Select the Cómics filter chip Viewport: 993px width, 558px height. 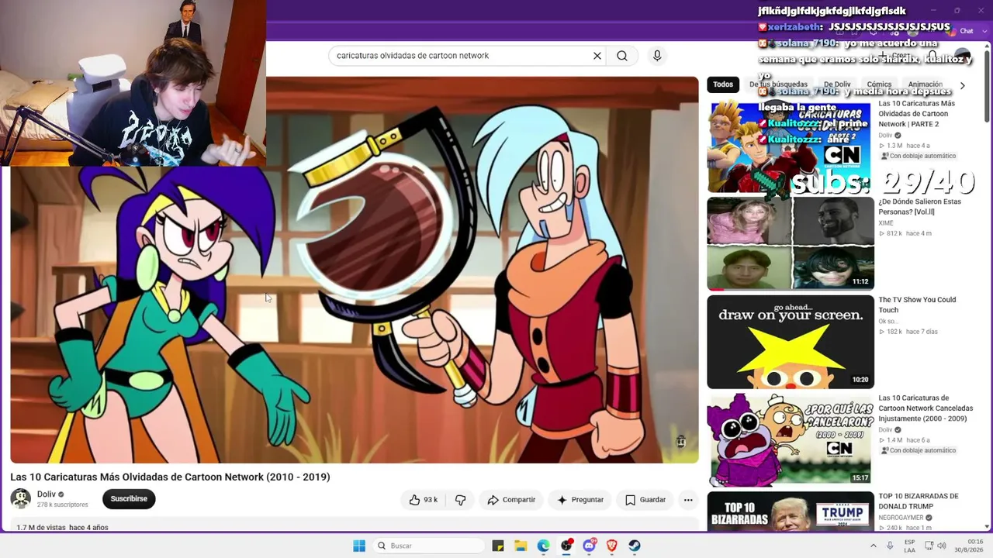click(879, 84)
